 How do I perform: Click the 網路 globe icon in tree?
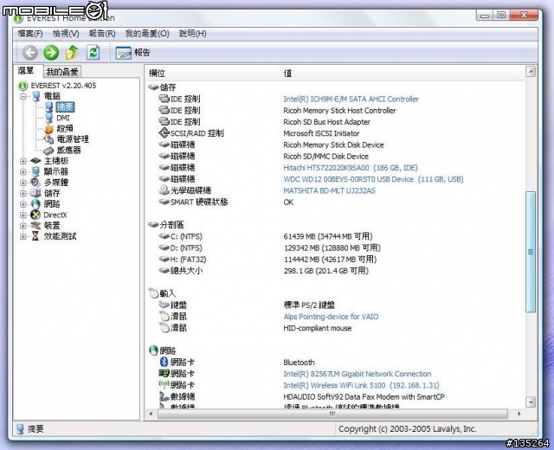click(x=35, y=204)
